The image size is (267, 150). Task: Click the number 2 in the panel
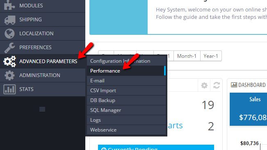coord(211,126)
